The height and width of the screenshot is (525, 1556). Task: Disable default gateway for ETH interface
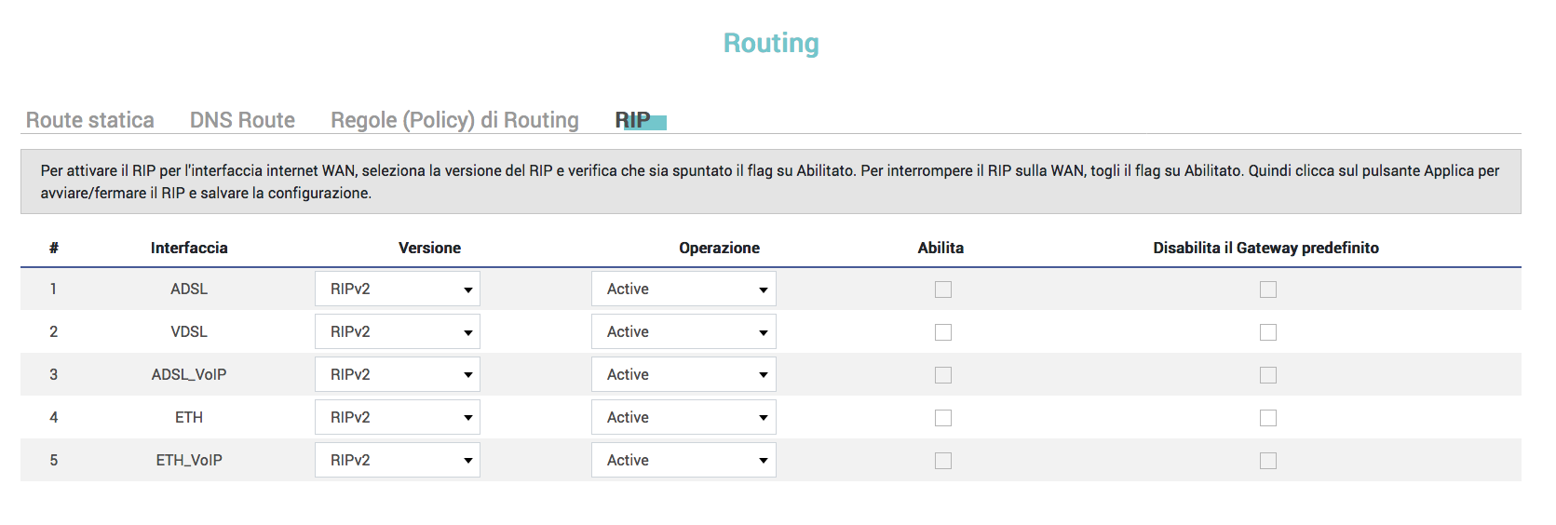point(1268,418)
